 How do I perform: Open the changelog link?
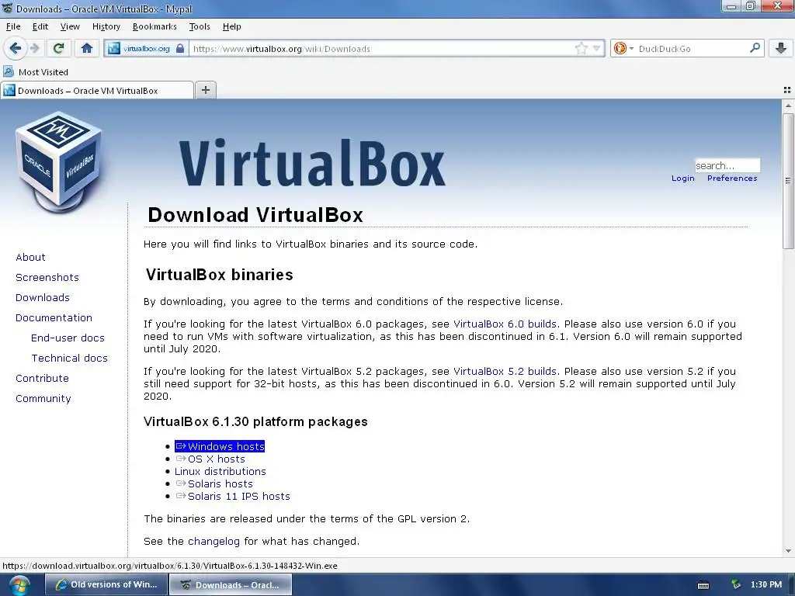point(214,541)
